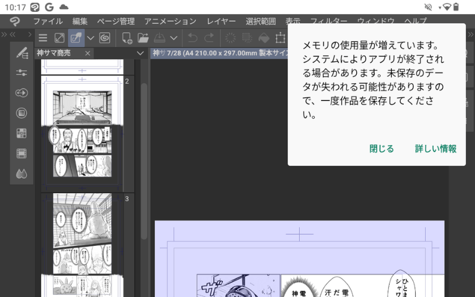Expand save options dropdown arrow
The width and height of the screenshot is (475, 297).
173,38
